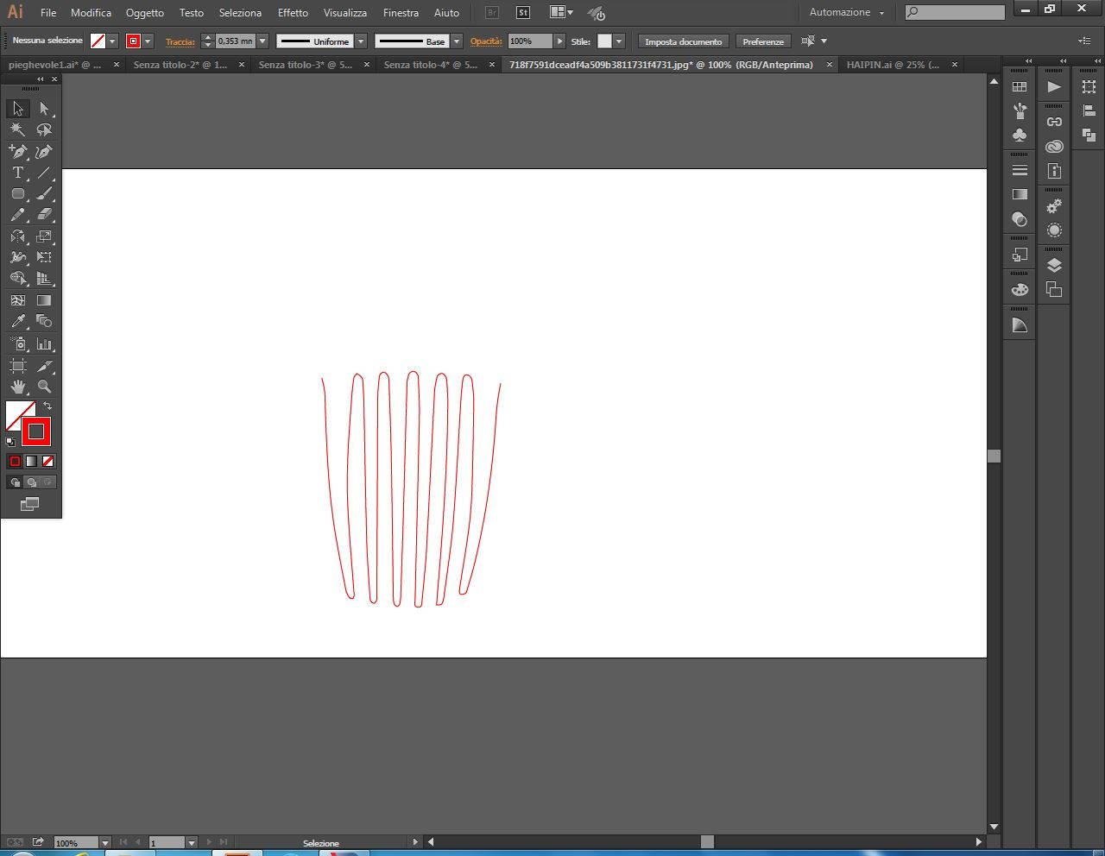Viewport: 1105px width, 856px height.
Task: Open the Automazione workspace dropdown
Action: click(x=846, y=13)
